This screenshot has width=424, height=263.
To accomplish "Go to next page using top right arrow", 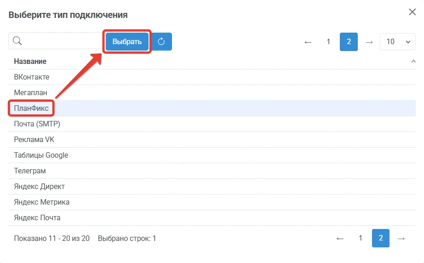I will coord(369,42).
